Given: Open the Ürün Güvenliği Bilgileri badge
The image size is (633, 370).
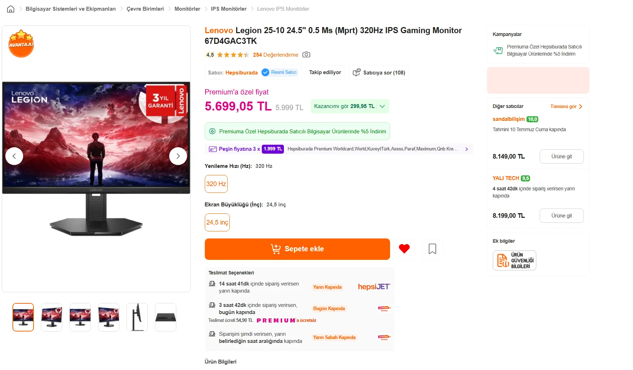Looking at the screenshot, I should (514, 261).
